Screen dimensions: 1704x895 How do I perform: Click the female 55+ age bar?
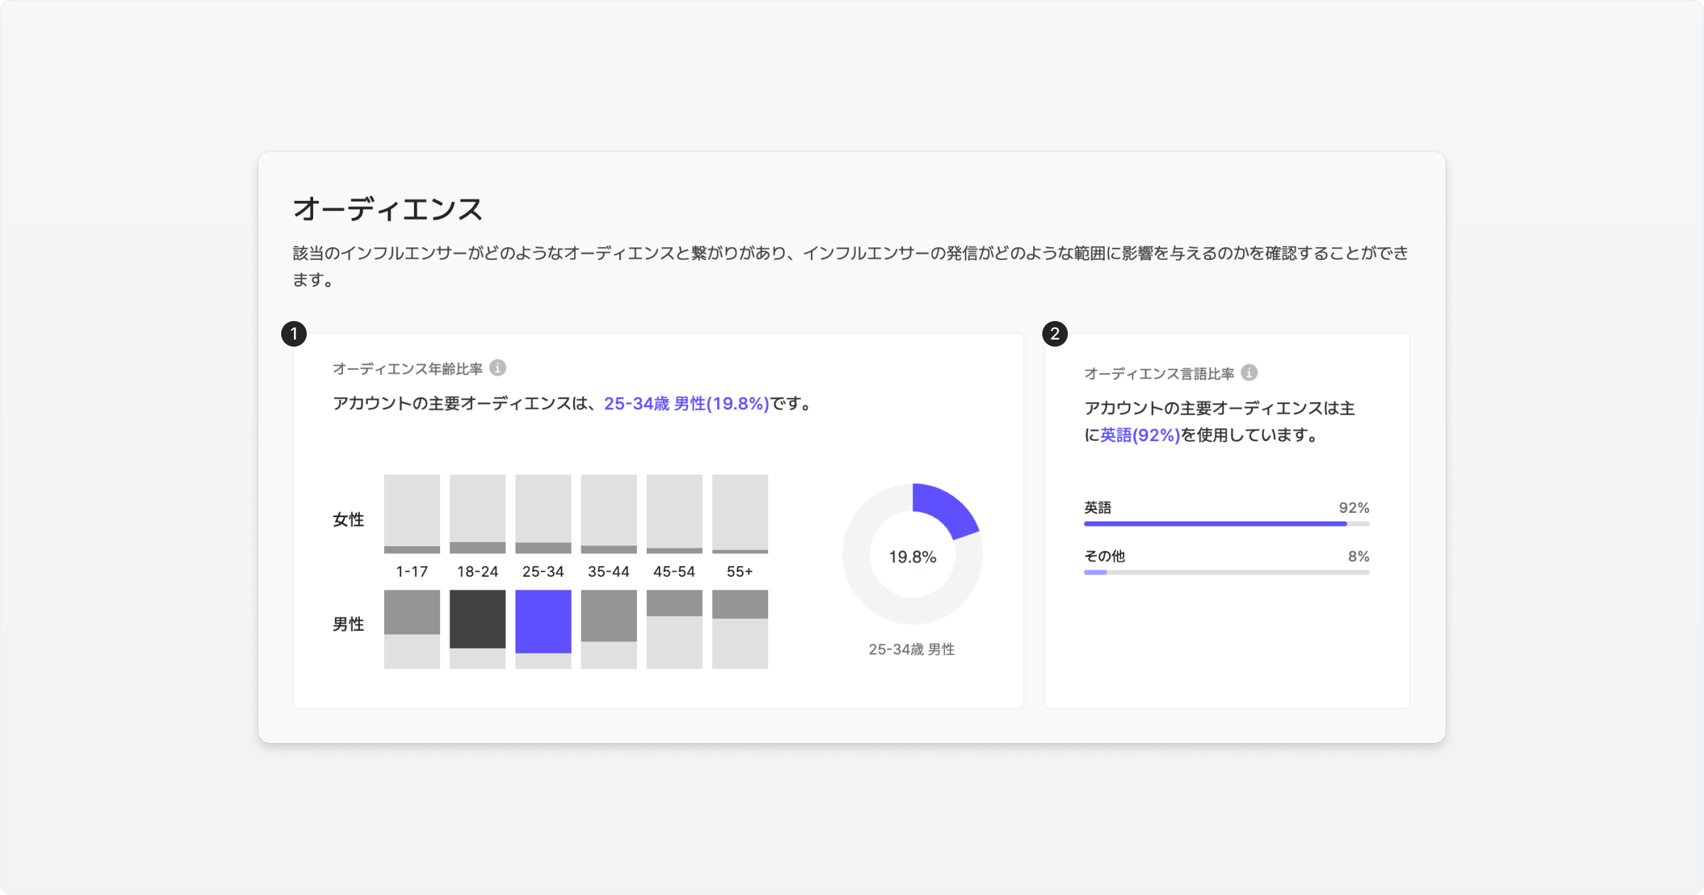pyautogui.click(x=740, y=551)
